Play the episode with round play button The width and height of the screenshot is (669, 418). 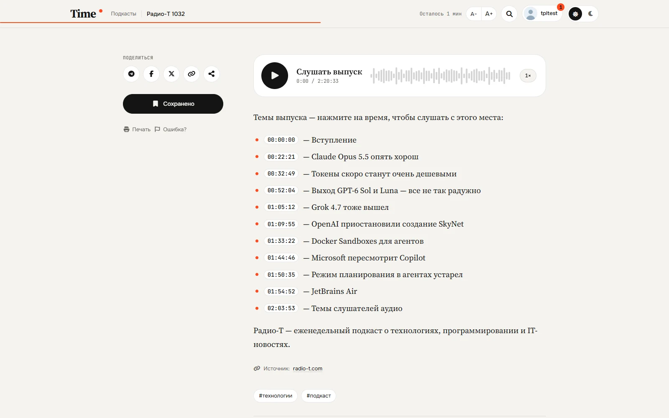tap(275, 76)
